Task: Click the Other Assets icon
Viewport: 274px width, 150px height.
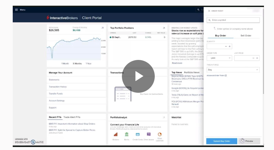Action: (149, 134)
